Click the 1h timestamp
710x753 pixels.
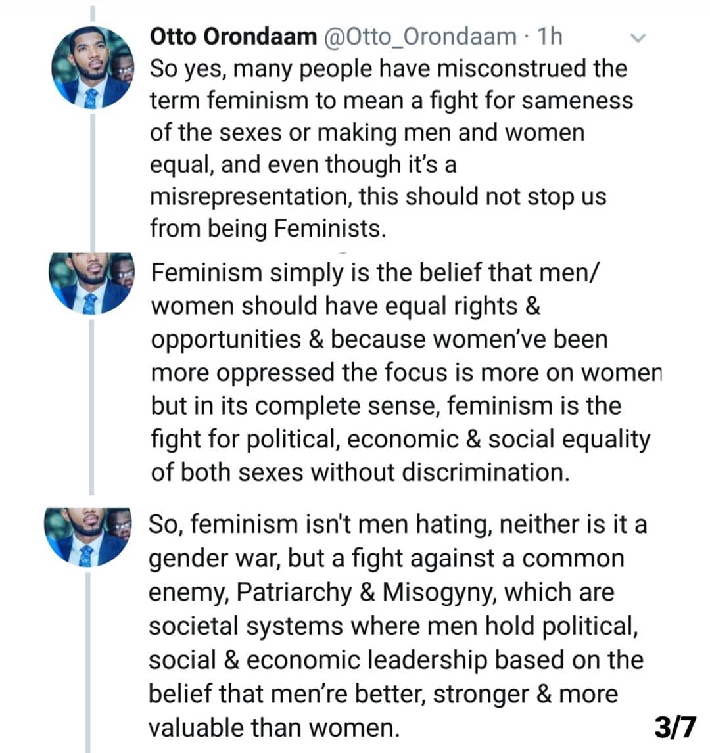click(x=550, y=37)
